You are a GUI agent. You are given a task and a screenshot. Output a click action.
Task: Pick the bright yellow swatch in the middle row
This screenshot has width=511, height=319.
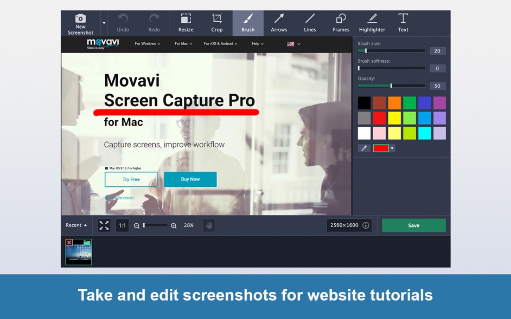pyautogui.click(x=394, y=118)
